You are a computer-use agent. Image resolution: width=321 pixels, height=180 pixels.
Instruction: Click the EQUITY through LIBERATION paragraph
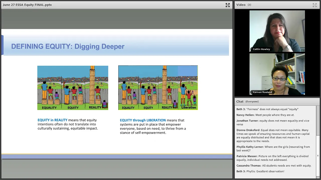point(153,126)
